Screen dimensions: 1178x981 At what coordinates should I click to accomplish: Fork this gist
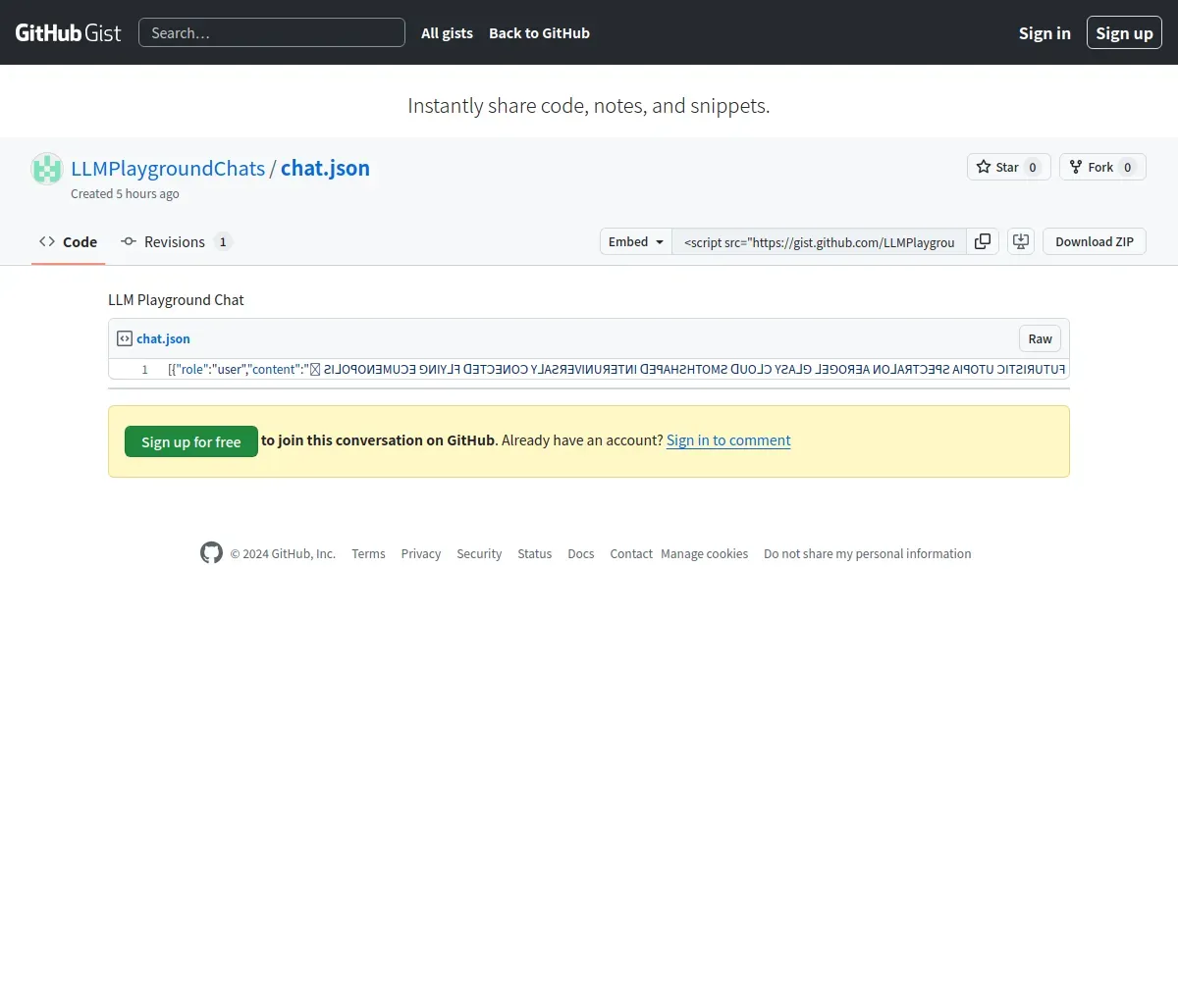point(1102,167)
